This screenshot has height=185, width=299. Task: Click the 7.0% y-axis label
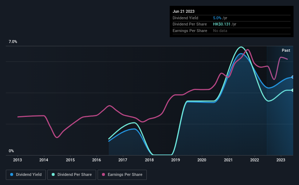(13, 42)
